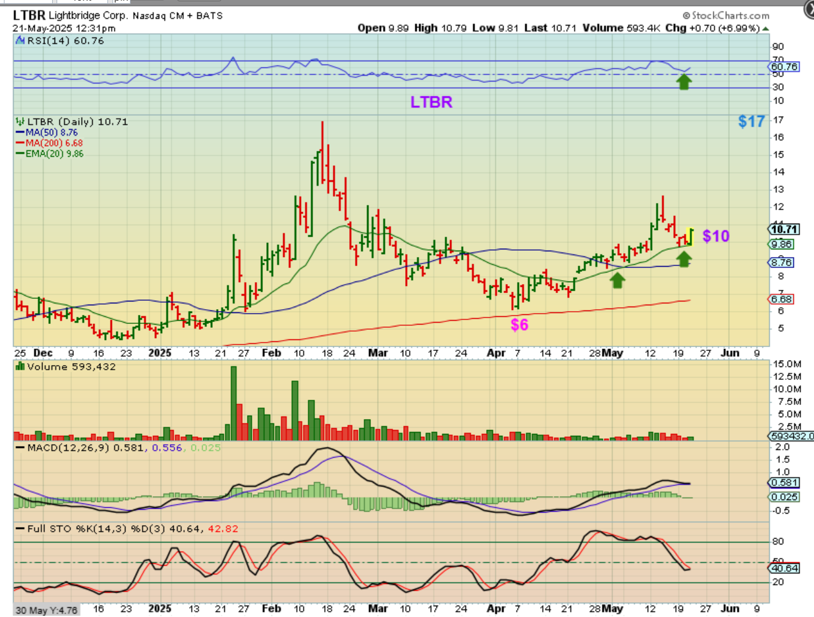Click the 15.0M label on volume axis
The width and height of the screenshot is (814, 617).
[x=788, y=364]
